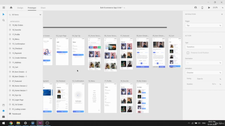Open the action Type Transition dropdown
The image size is (225, 126).
204,47
